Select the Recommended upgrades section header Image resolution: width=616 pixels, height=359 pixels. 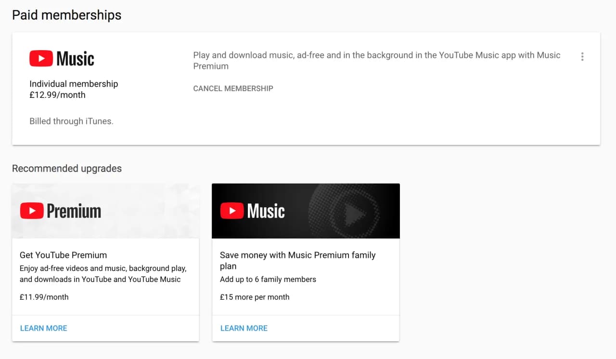point(66,168)
